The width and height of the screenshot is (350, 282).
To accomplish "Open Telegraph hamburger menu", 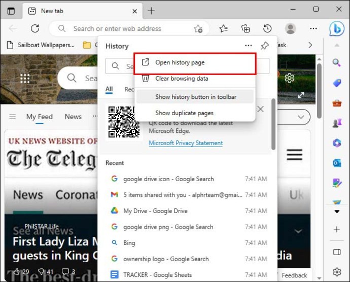I will point(294,155).
